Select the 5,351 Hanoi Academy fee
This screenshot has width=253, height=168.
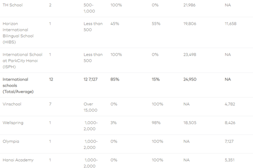click(230, 160)
